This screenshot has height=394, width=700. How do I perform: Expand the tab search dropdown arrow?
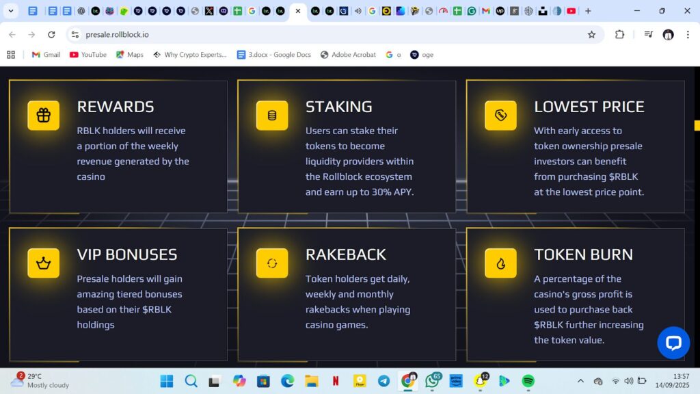click(11, 11)
